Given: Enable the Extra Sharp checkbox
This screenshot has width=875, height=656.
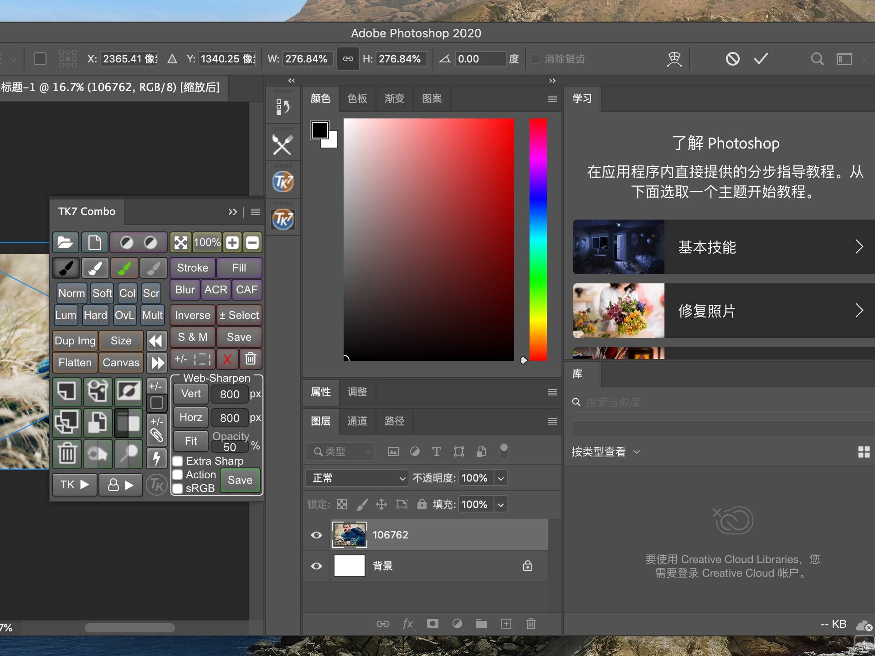Looking at the screenshot, I should [178, 461].
